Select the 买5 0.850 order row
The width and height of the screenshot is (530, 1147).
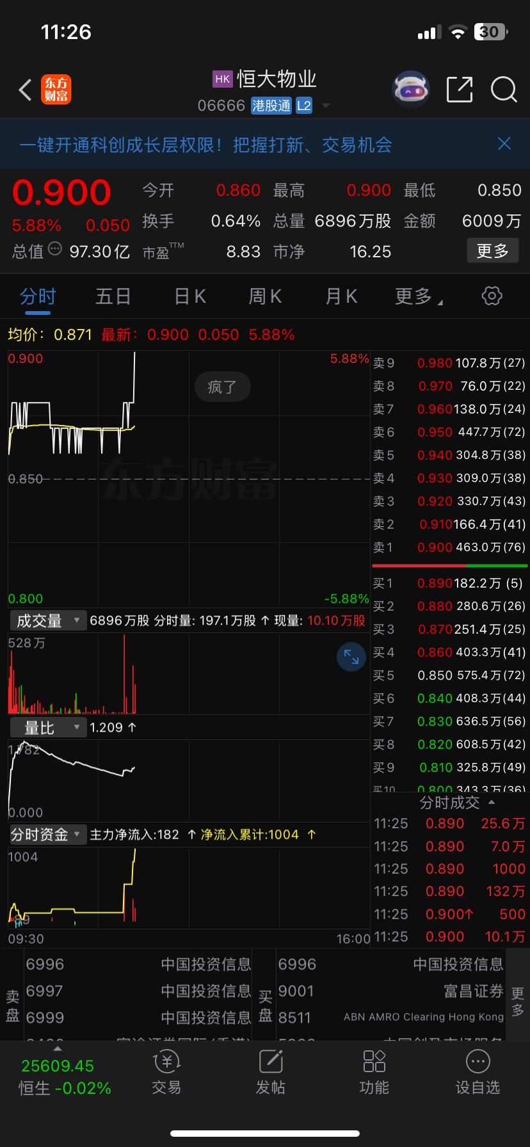click(449, 675)
